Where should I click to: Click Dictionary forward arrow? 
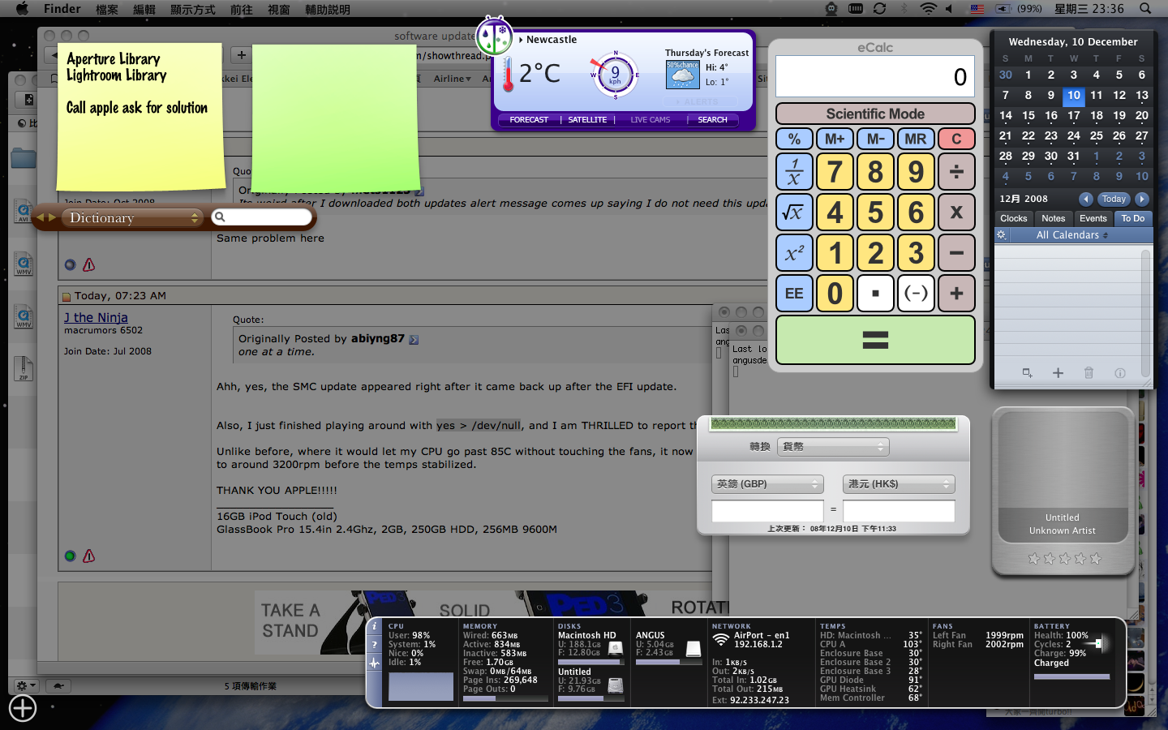click(x=52, y=217)
